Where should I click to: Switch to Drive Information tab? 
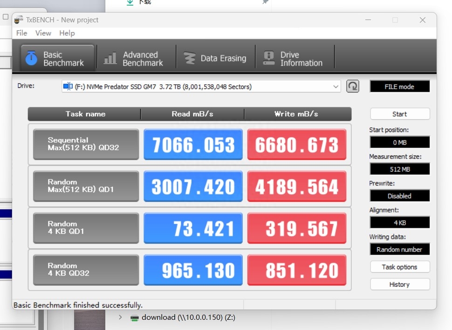pos(295,58)
